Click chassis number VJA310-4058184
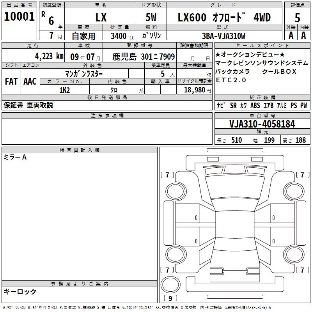Image resolution: width=312 pixels, height=312 pixels. pyautogui.click(x=262, y=124)
